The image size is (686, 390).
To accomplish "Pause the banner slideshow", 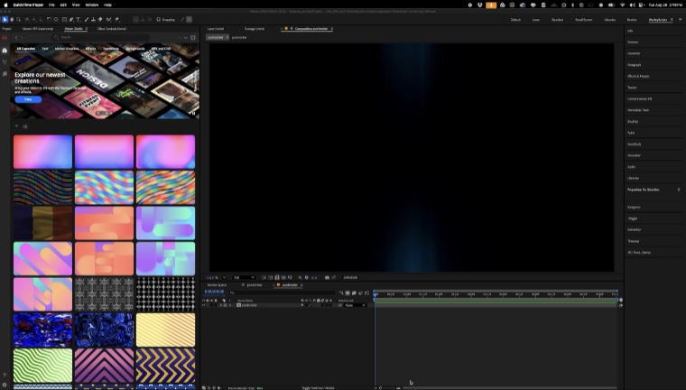I will [192, 114].
